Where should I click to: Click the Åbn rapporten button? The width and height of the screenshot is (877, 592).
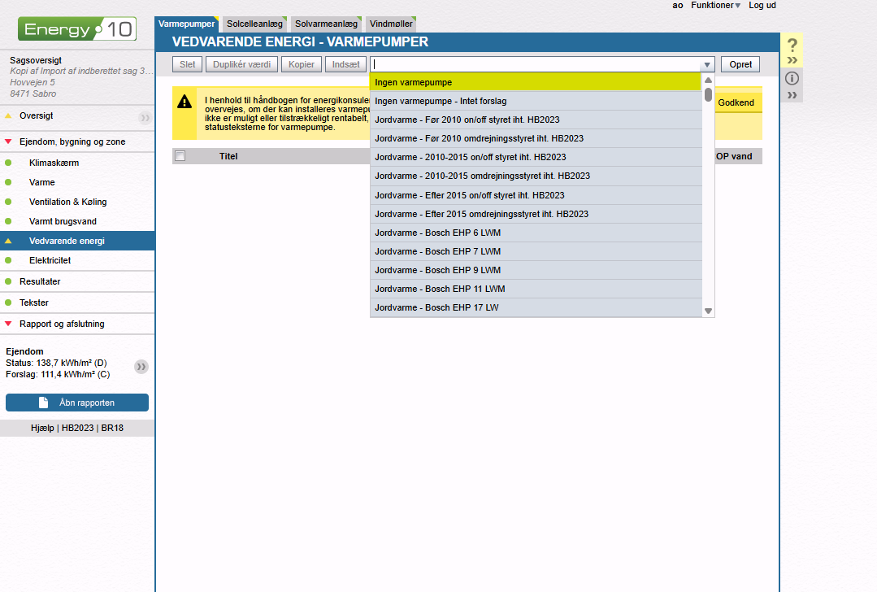(x=77, y=403)
